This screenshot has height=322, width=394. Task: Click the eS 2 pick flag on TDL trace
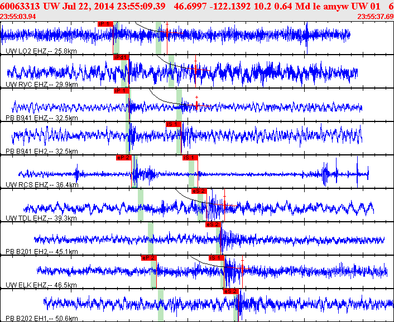(x=199, y=191)
